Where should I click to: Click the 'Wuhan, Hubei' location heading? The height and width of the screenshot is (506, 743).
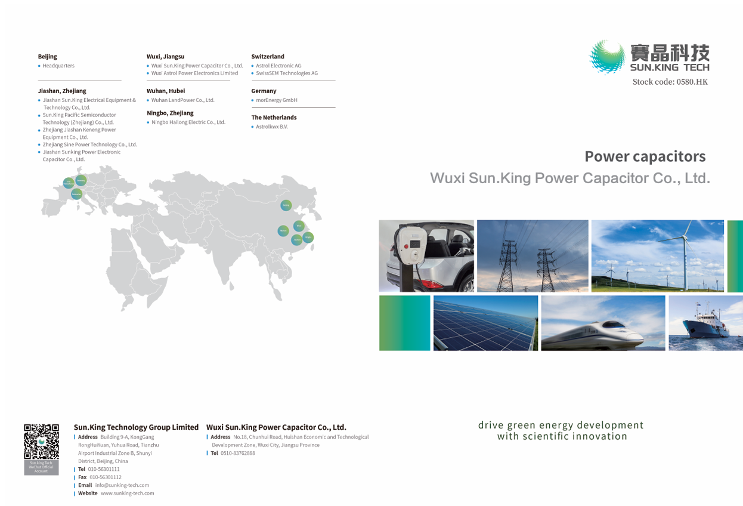[166, 91]
